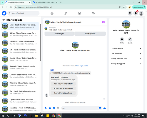Open the Facebook Home icon
Viewport: 147px width, 118px height.
click(x=52, y=13)
